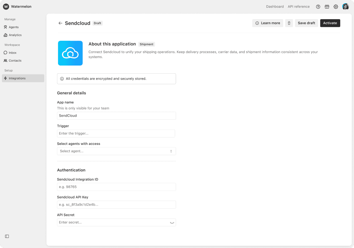The width and height of the screenshot is (354, 248).
Task: Open the gift box icon
Action: pyautogui.click(x=327, y=6)
